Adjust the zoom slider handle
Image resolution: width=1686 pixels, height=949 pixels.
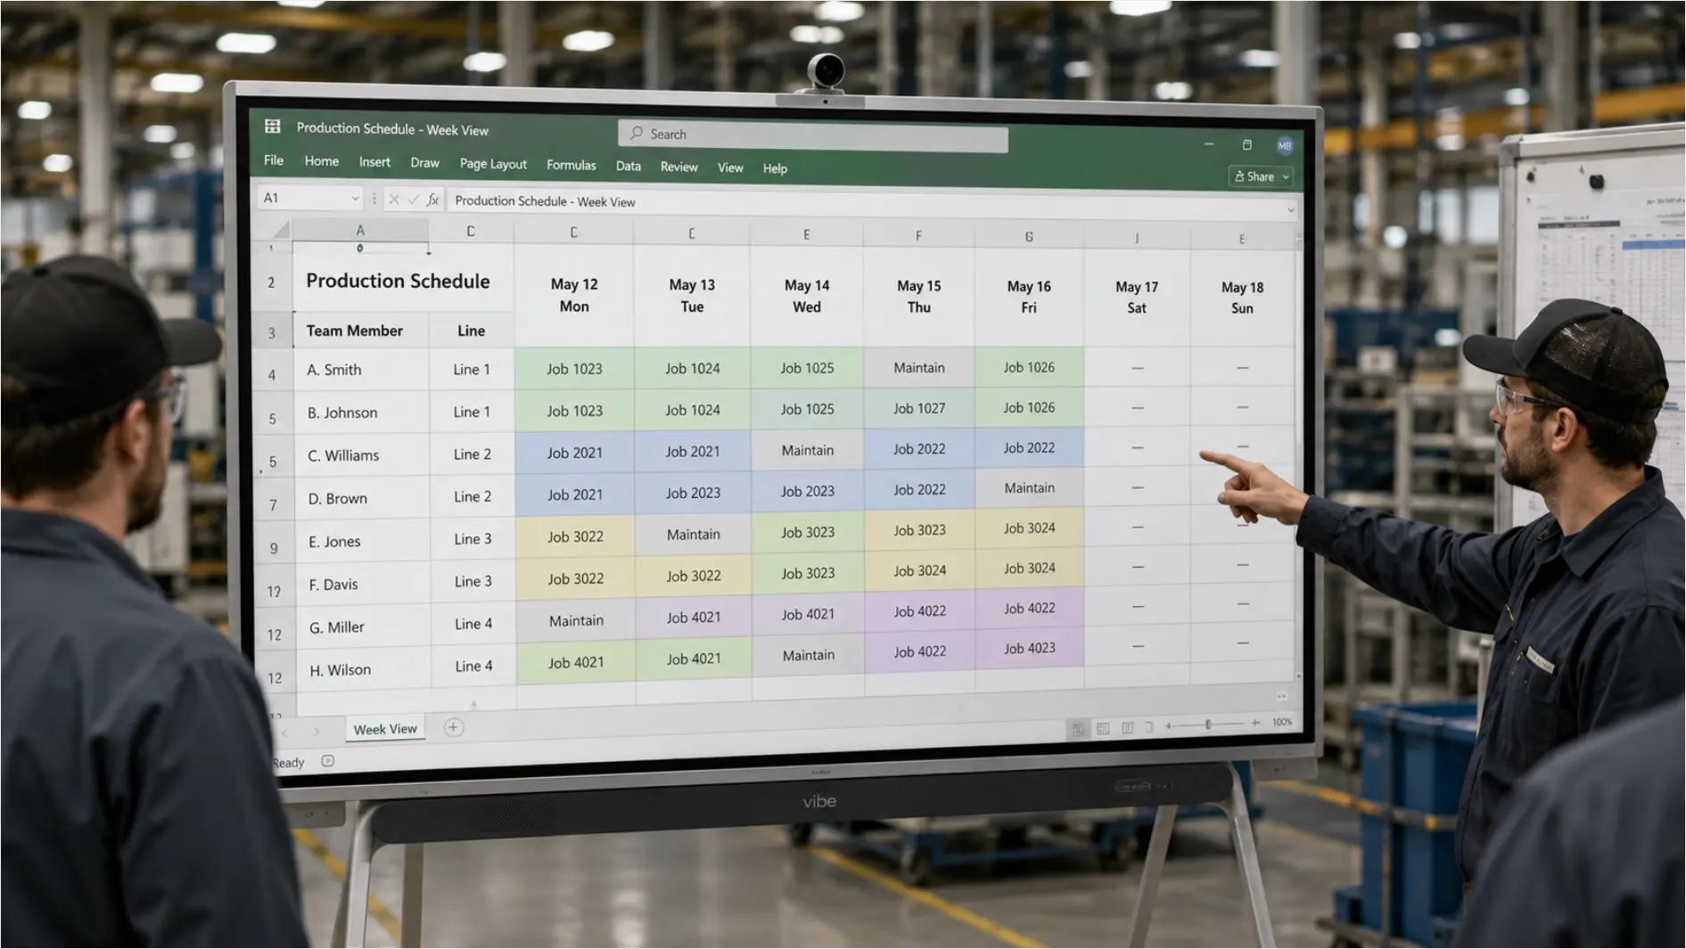[1208, 724]
